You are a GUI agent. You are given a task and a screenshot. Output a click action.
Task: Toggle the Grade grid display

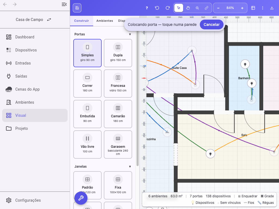pos(267,196)
